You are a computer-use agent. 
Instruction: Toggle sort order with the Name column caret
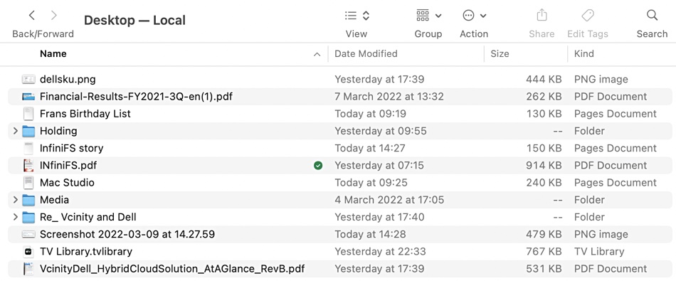point(317,54)
